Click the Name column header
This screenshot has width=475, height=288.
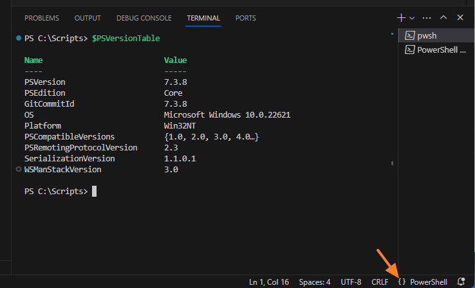coord(33,60)
